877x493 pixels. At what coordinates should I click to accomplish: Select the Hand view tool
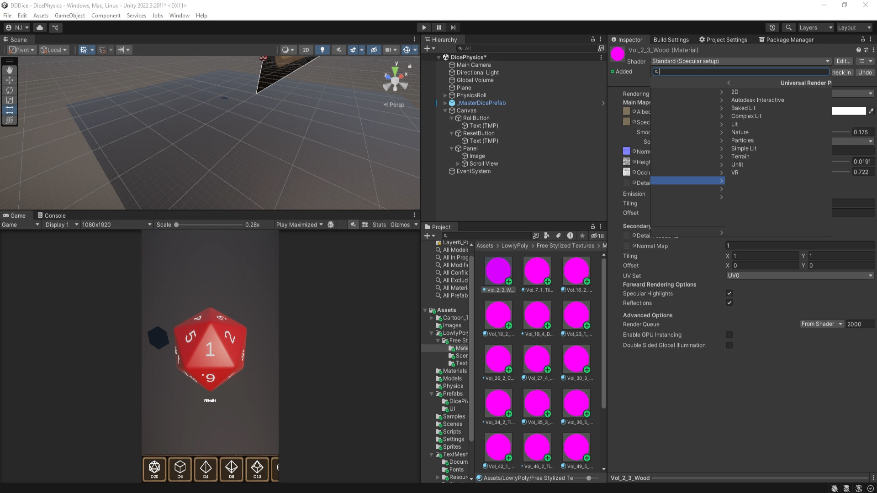[x=9, y=70]
